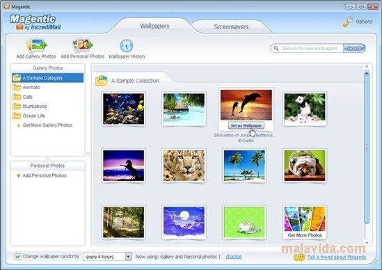382x270 pixels.
Task: Click the Add Personal Photos toolbar icon
Action: tap(82, 45)
